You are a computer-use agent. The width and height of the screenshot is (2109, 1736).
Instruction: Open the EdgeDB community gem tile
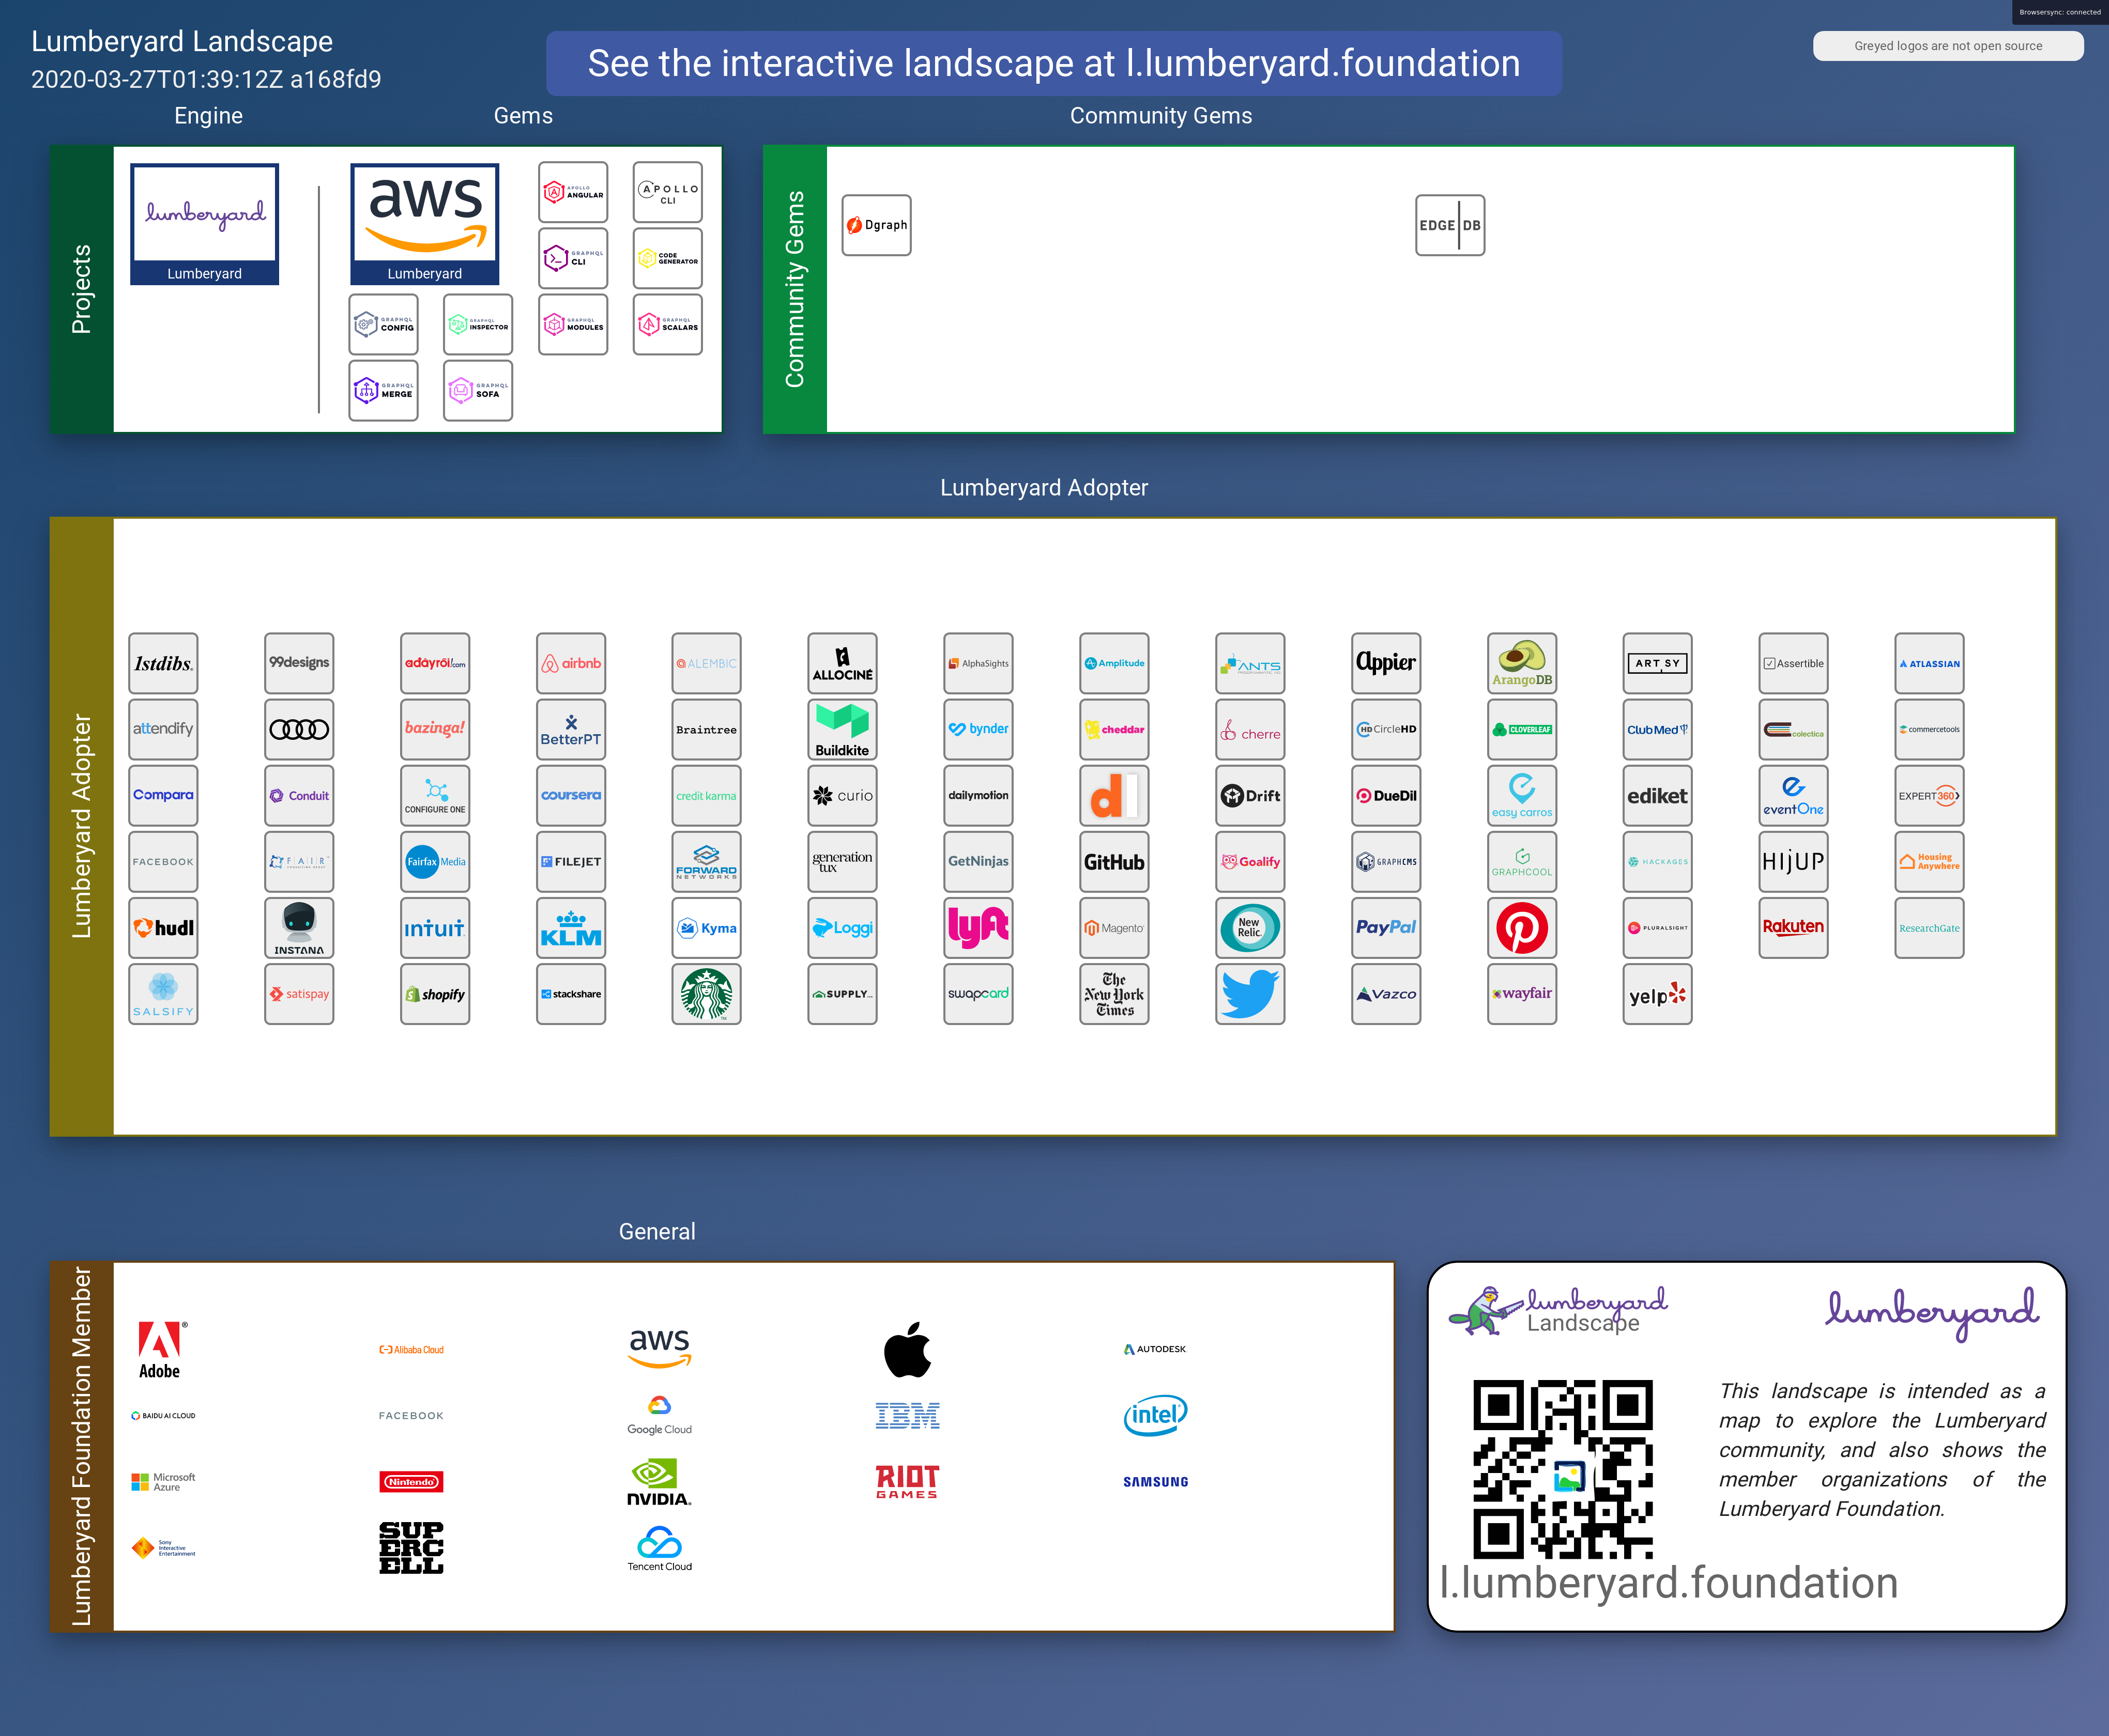coord(1450,225)
